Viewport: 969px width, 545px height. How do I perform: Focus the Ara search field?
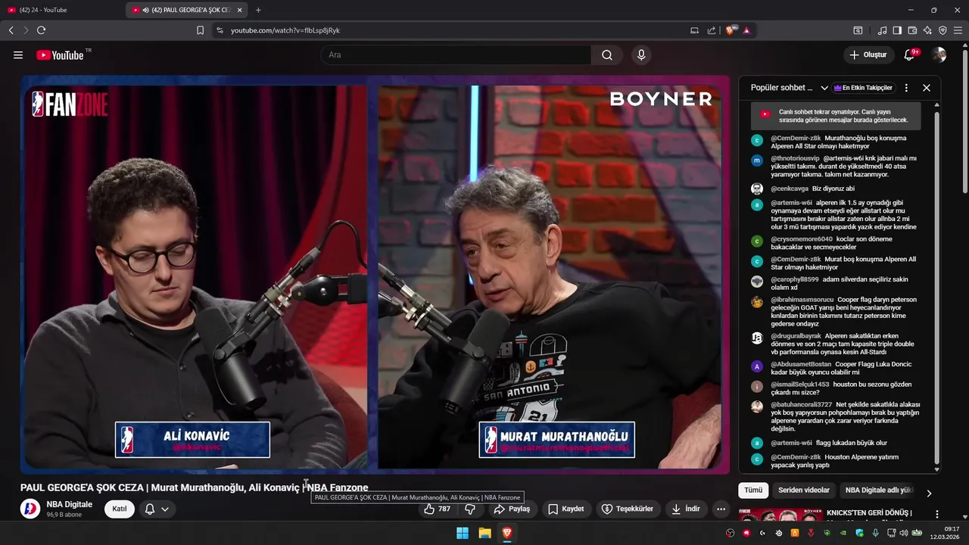[456, 55]
